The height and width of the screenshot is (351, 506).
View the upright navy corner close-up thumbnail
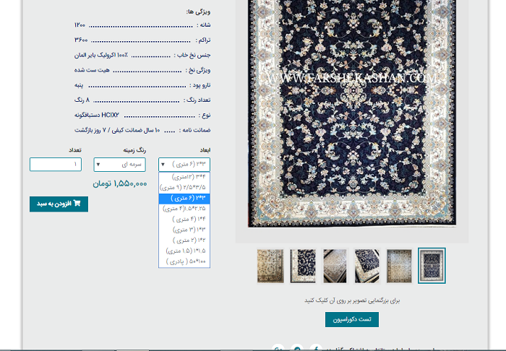(x=303, y=266)
